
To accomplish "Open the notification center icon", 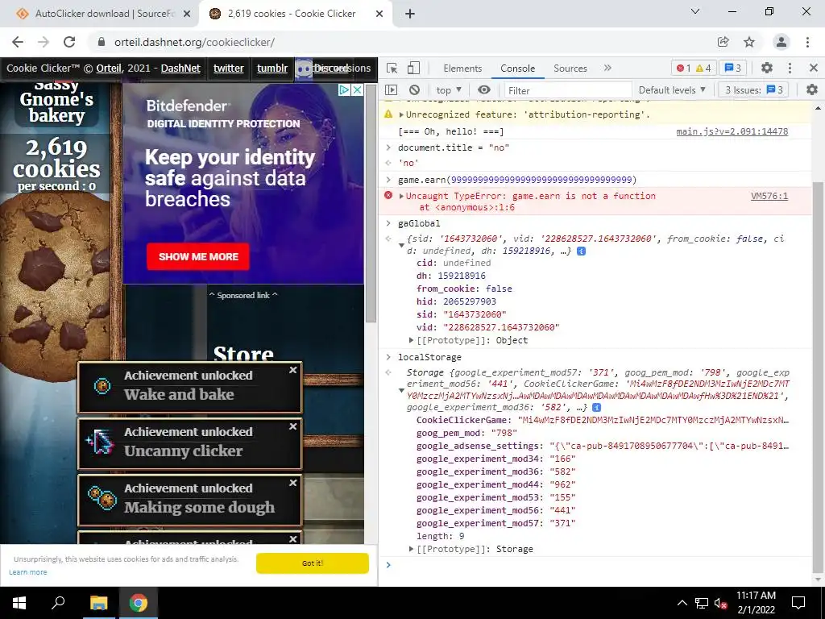I will tap(798, 603).
